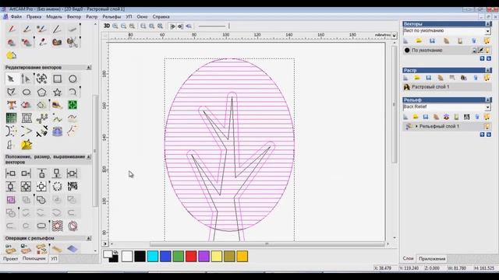
Task: Toggle all bitmap layers visibility bulb
Action: click(487, 78)
